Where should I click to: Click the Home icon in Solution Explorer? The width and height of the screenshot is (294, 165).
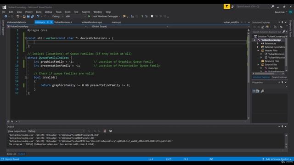point(263,27)
